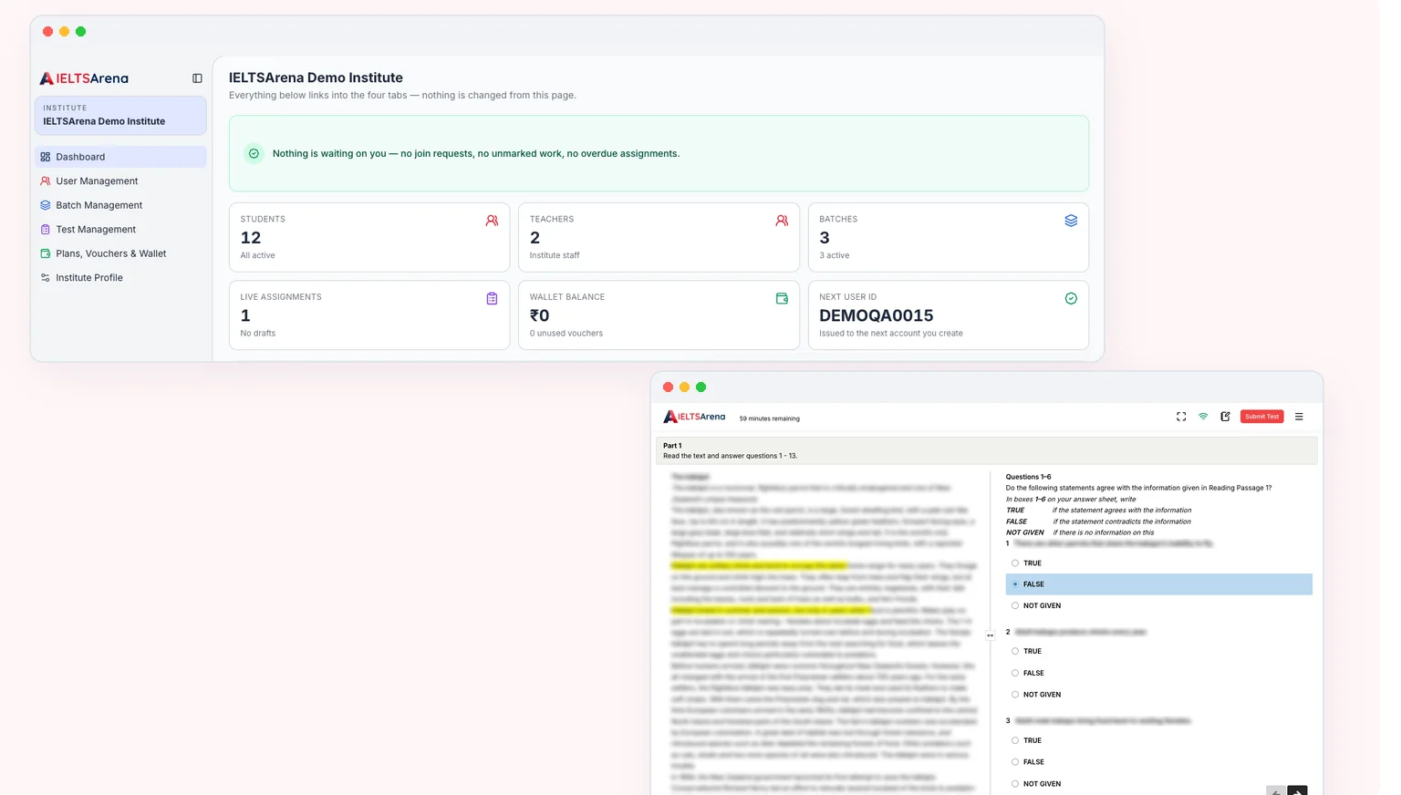Click the "DEMOQA0015" user ID value
This screenshot has height=795, width=1401.
click(x=877, y=315)
